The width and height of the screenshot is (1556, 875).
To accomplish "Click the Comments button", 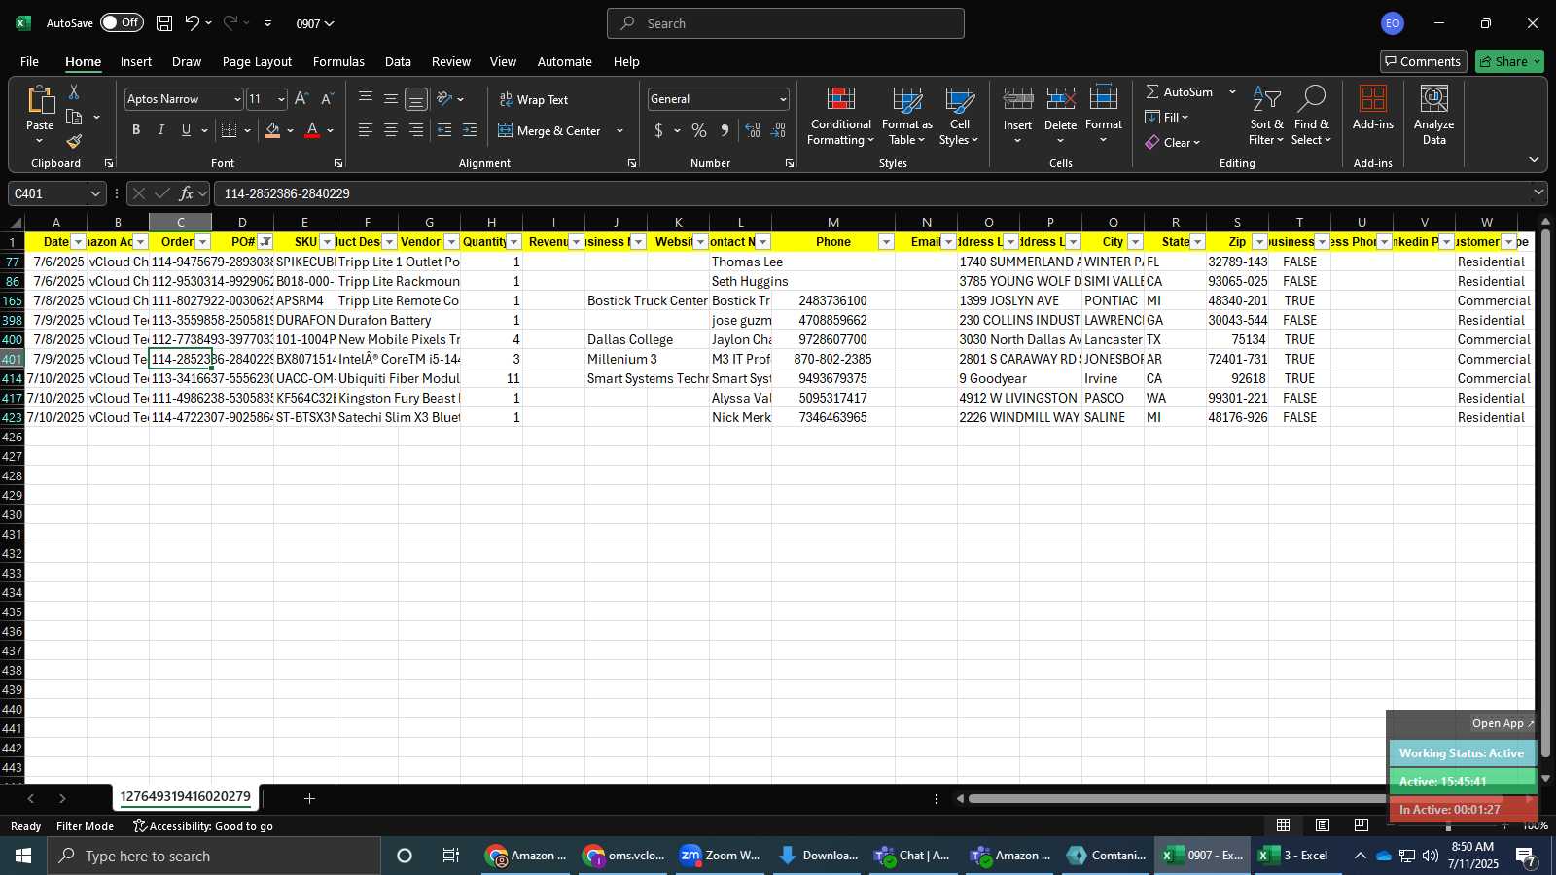I will pos(1423,61).
